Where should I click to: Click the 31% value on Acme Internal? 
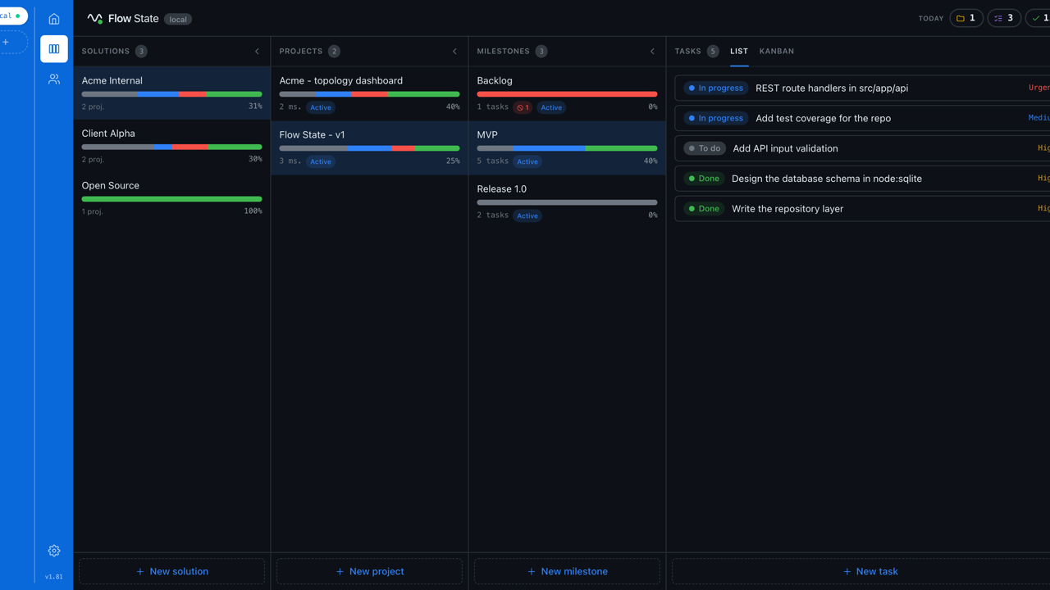click(x=255, y=107)
